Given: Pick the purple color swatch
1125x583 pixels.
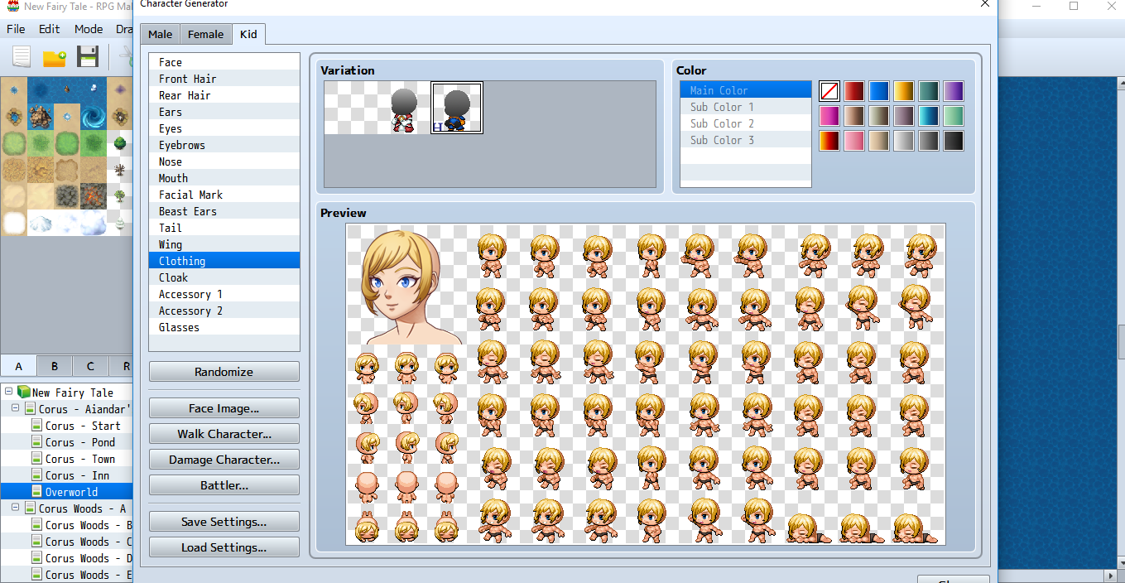Looking at the screenshot, I should click(x=954, y=91).
